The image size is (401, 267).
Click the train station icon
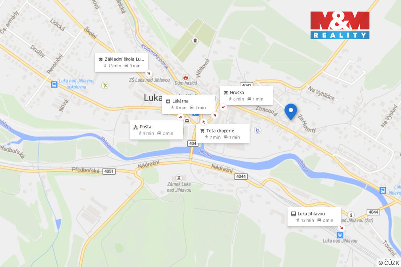(340, 235)
